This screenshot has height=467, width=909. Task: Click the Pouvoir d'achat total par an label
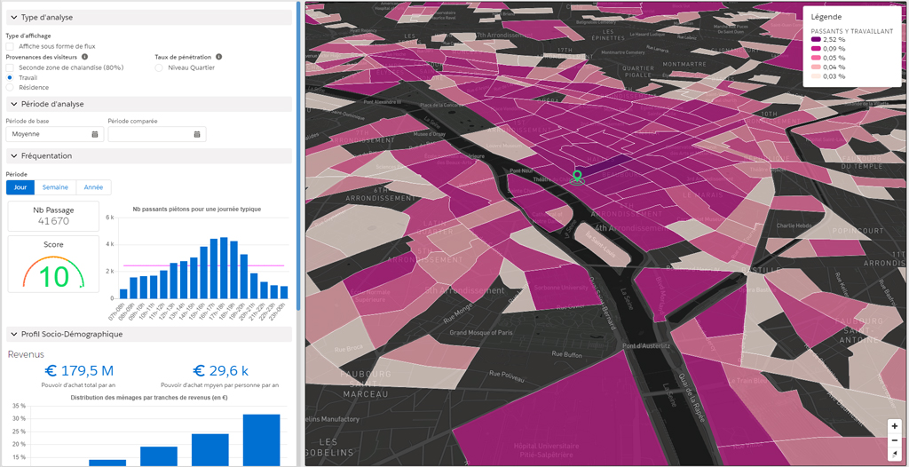[79, 385]
